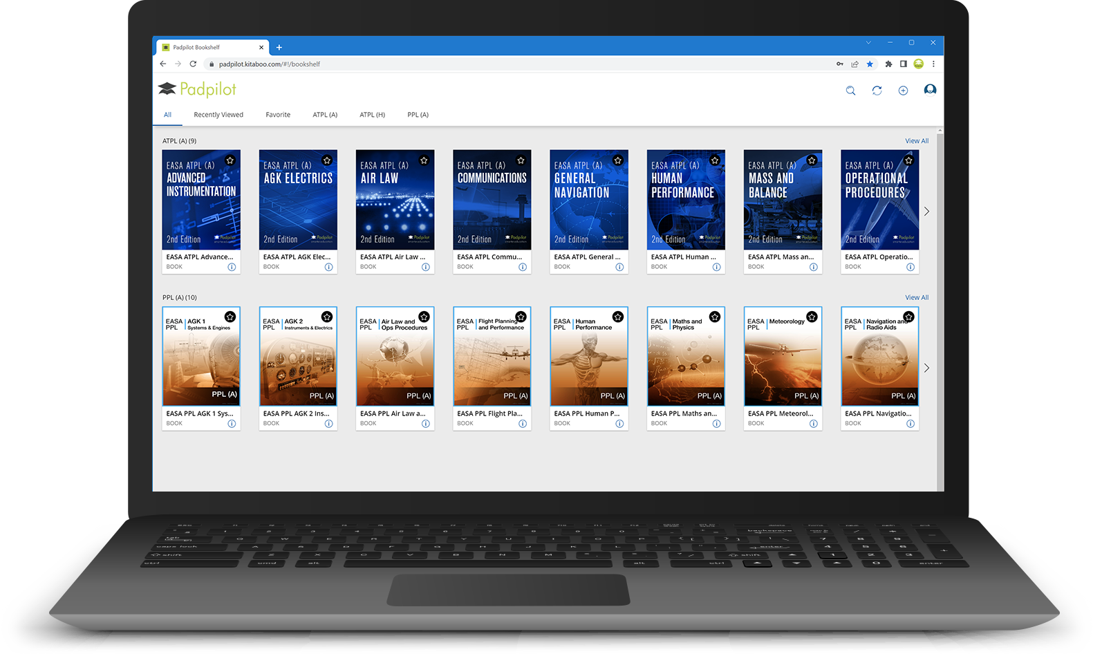
Task: Open ATPL Mass and Balance cover
Action: click(783, 200)
